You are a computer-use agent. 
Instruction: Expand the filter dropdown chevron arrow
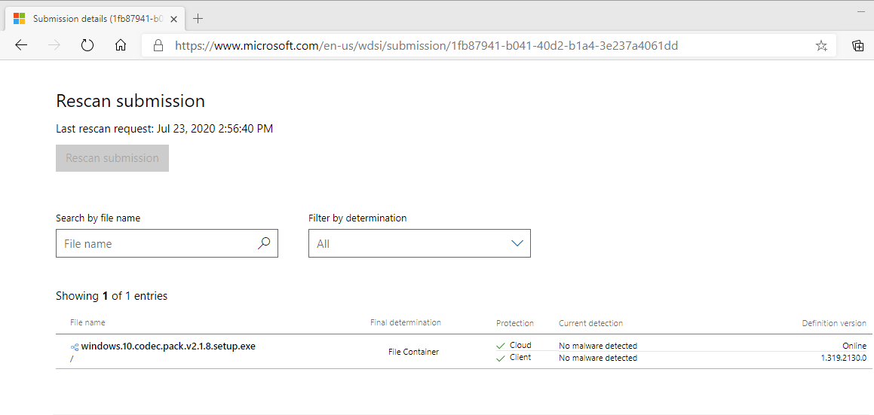tap(517, 243)
